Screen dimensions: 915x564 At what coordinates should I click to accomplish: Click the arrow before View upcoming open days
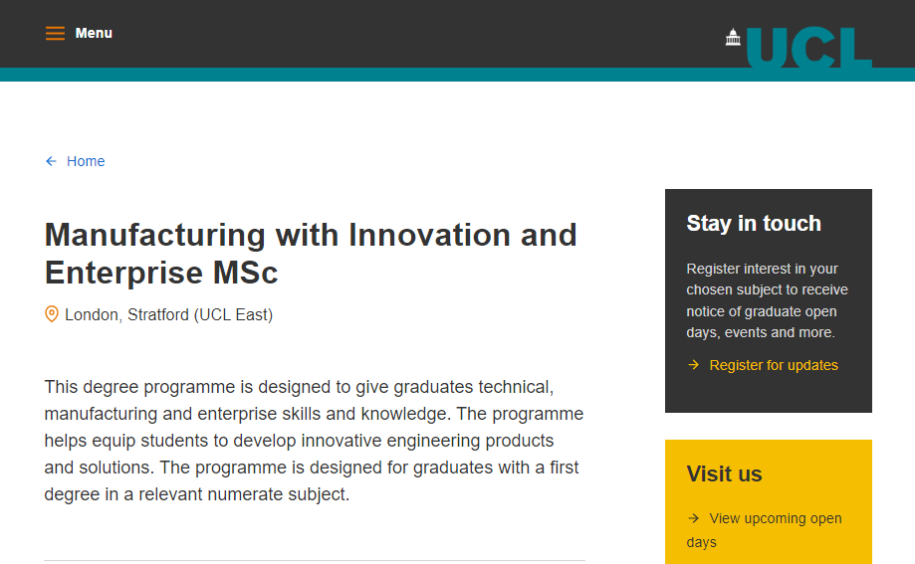(694, 518)
